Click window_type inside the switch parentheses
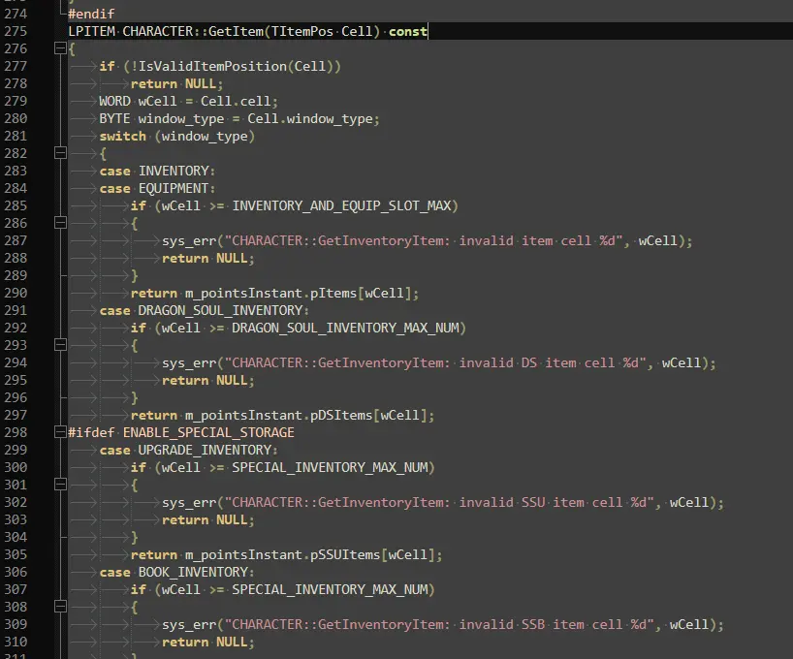The image size is (793, 659). (x=204, y=137)
